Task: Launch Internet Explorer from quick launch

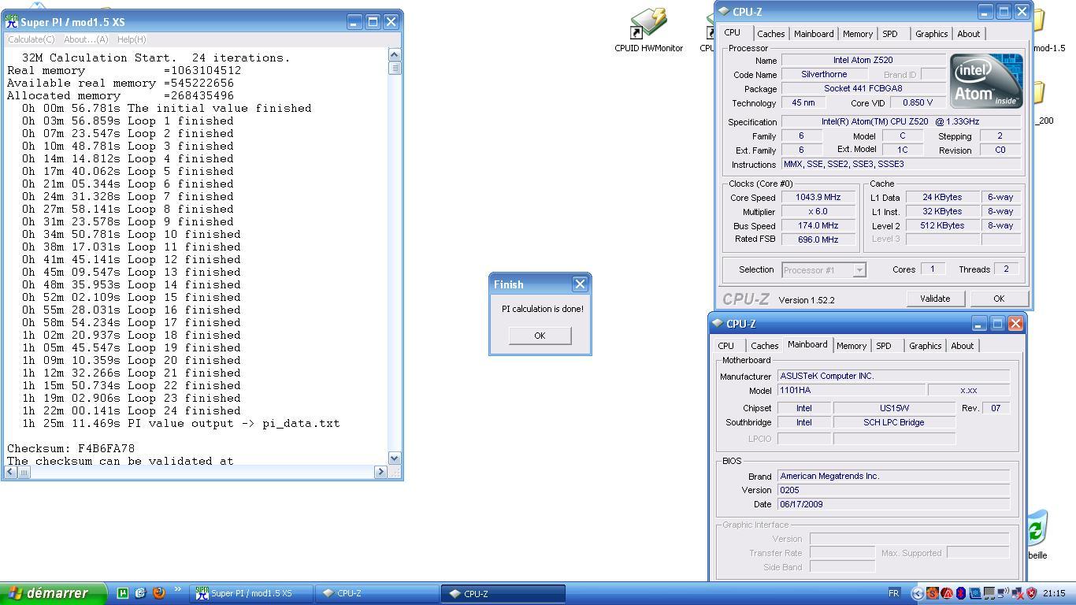Action: [140, 593]
